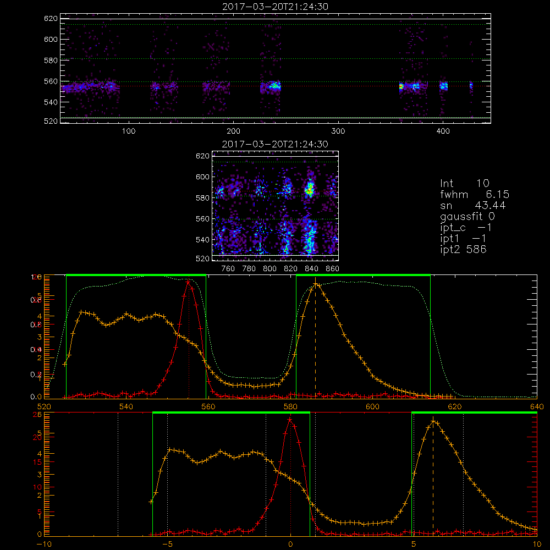Click x-axis label 10 under bottom plot
The image size is (550, 550).
(537, 544)
